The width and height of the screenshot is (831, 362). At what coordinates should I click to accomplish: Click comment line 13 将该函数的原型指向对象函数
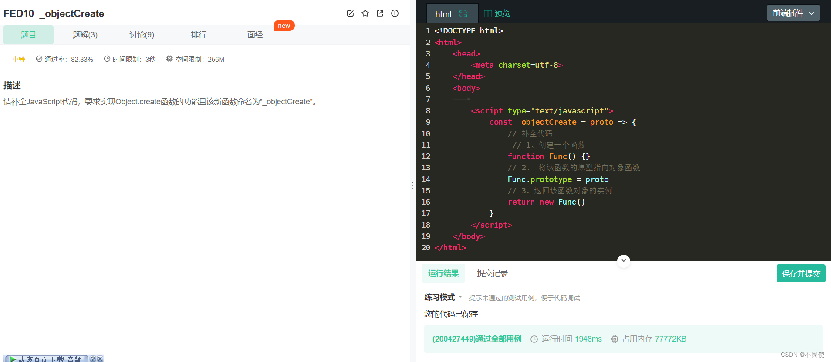[x=574, y=168]
